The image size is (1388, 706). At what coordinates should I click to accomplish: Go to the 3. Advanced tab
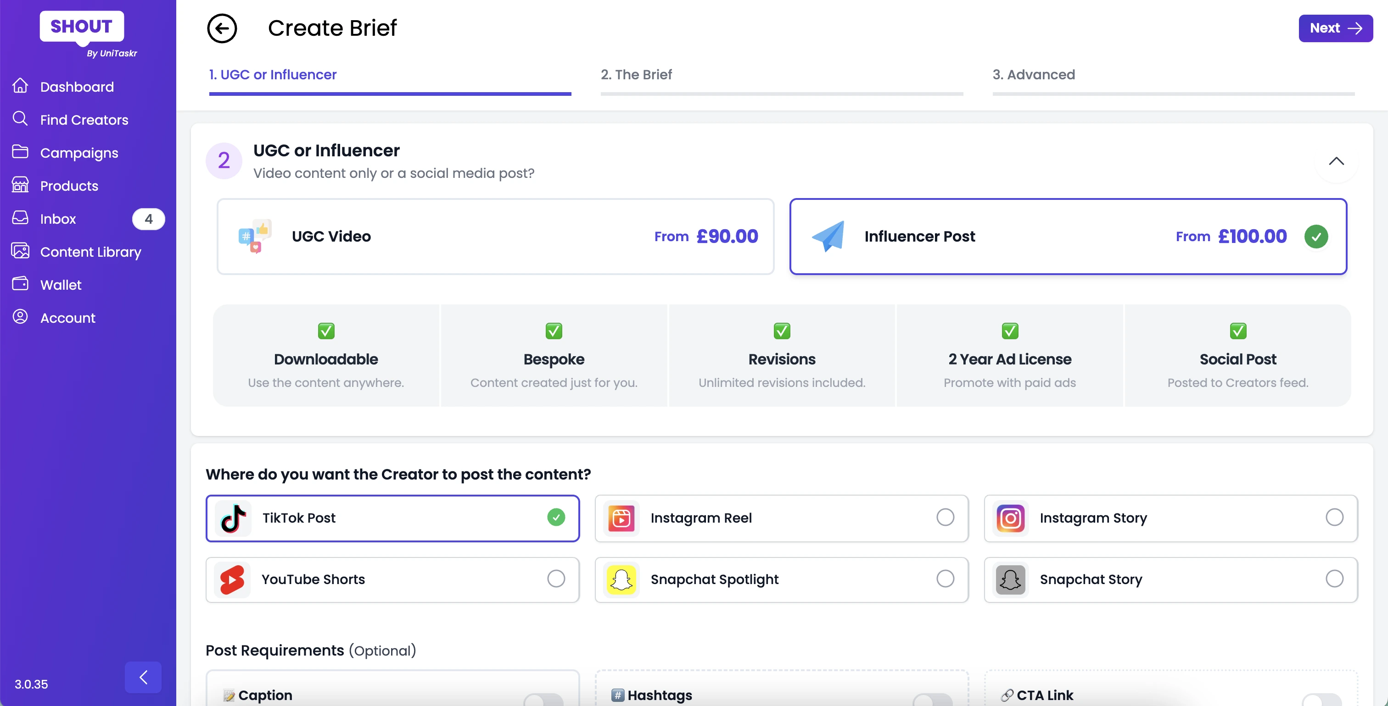1034,75
